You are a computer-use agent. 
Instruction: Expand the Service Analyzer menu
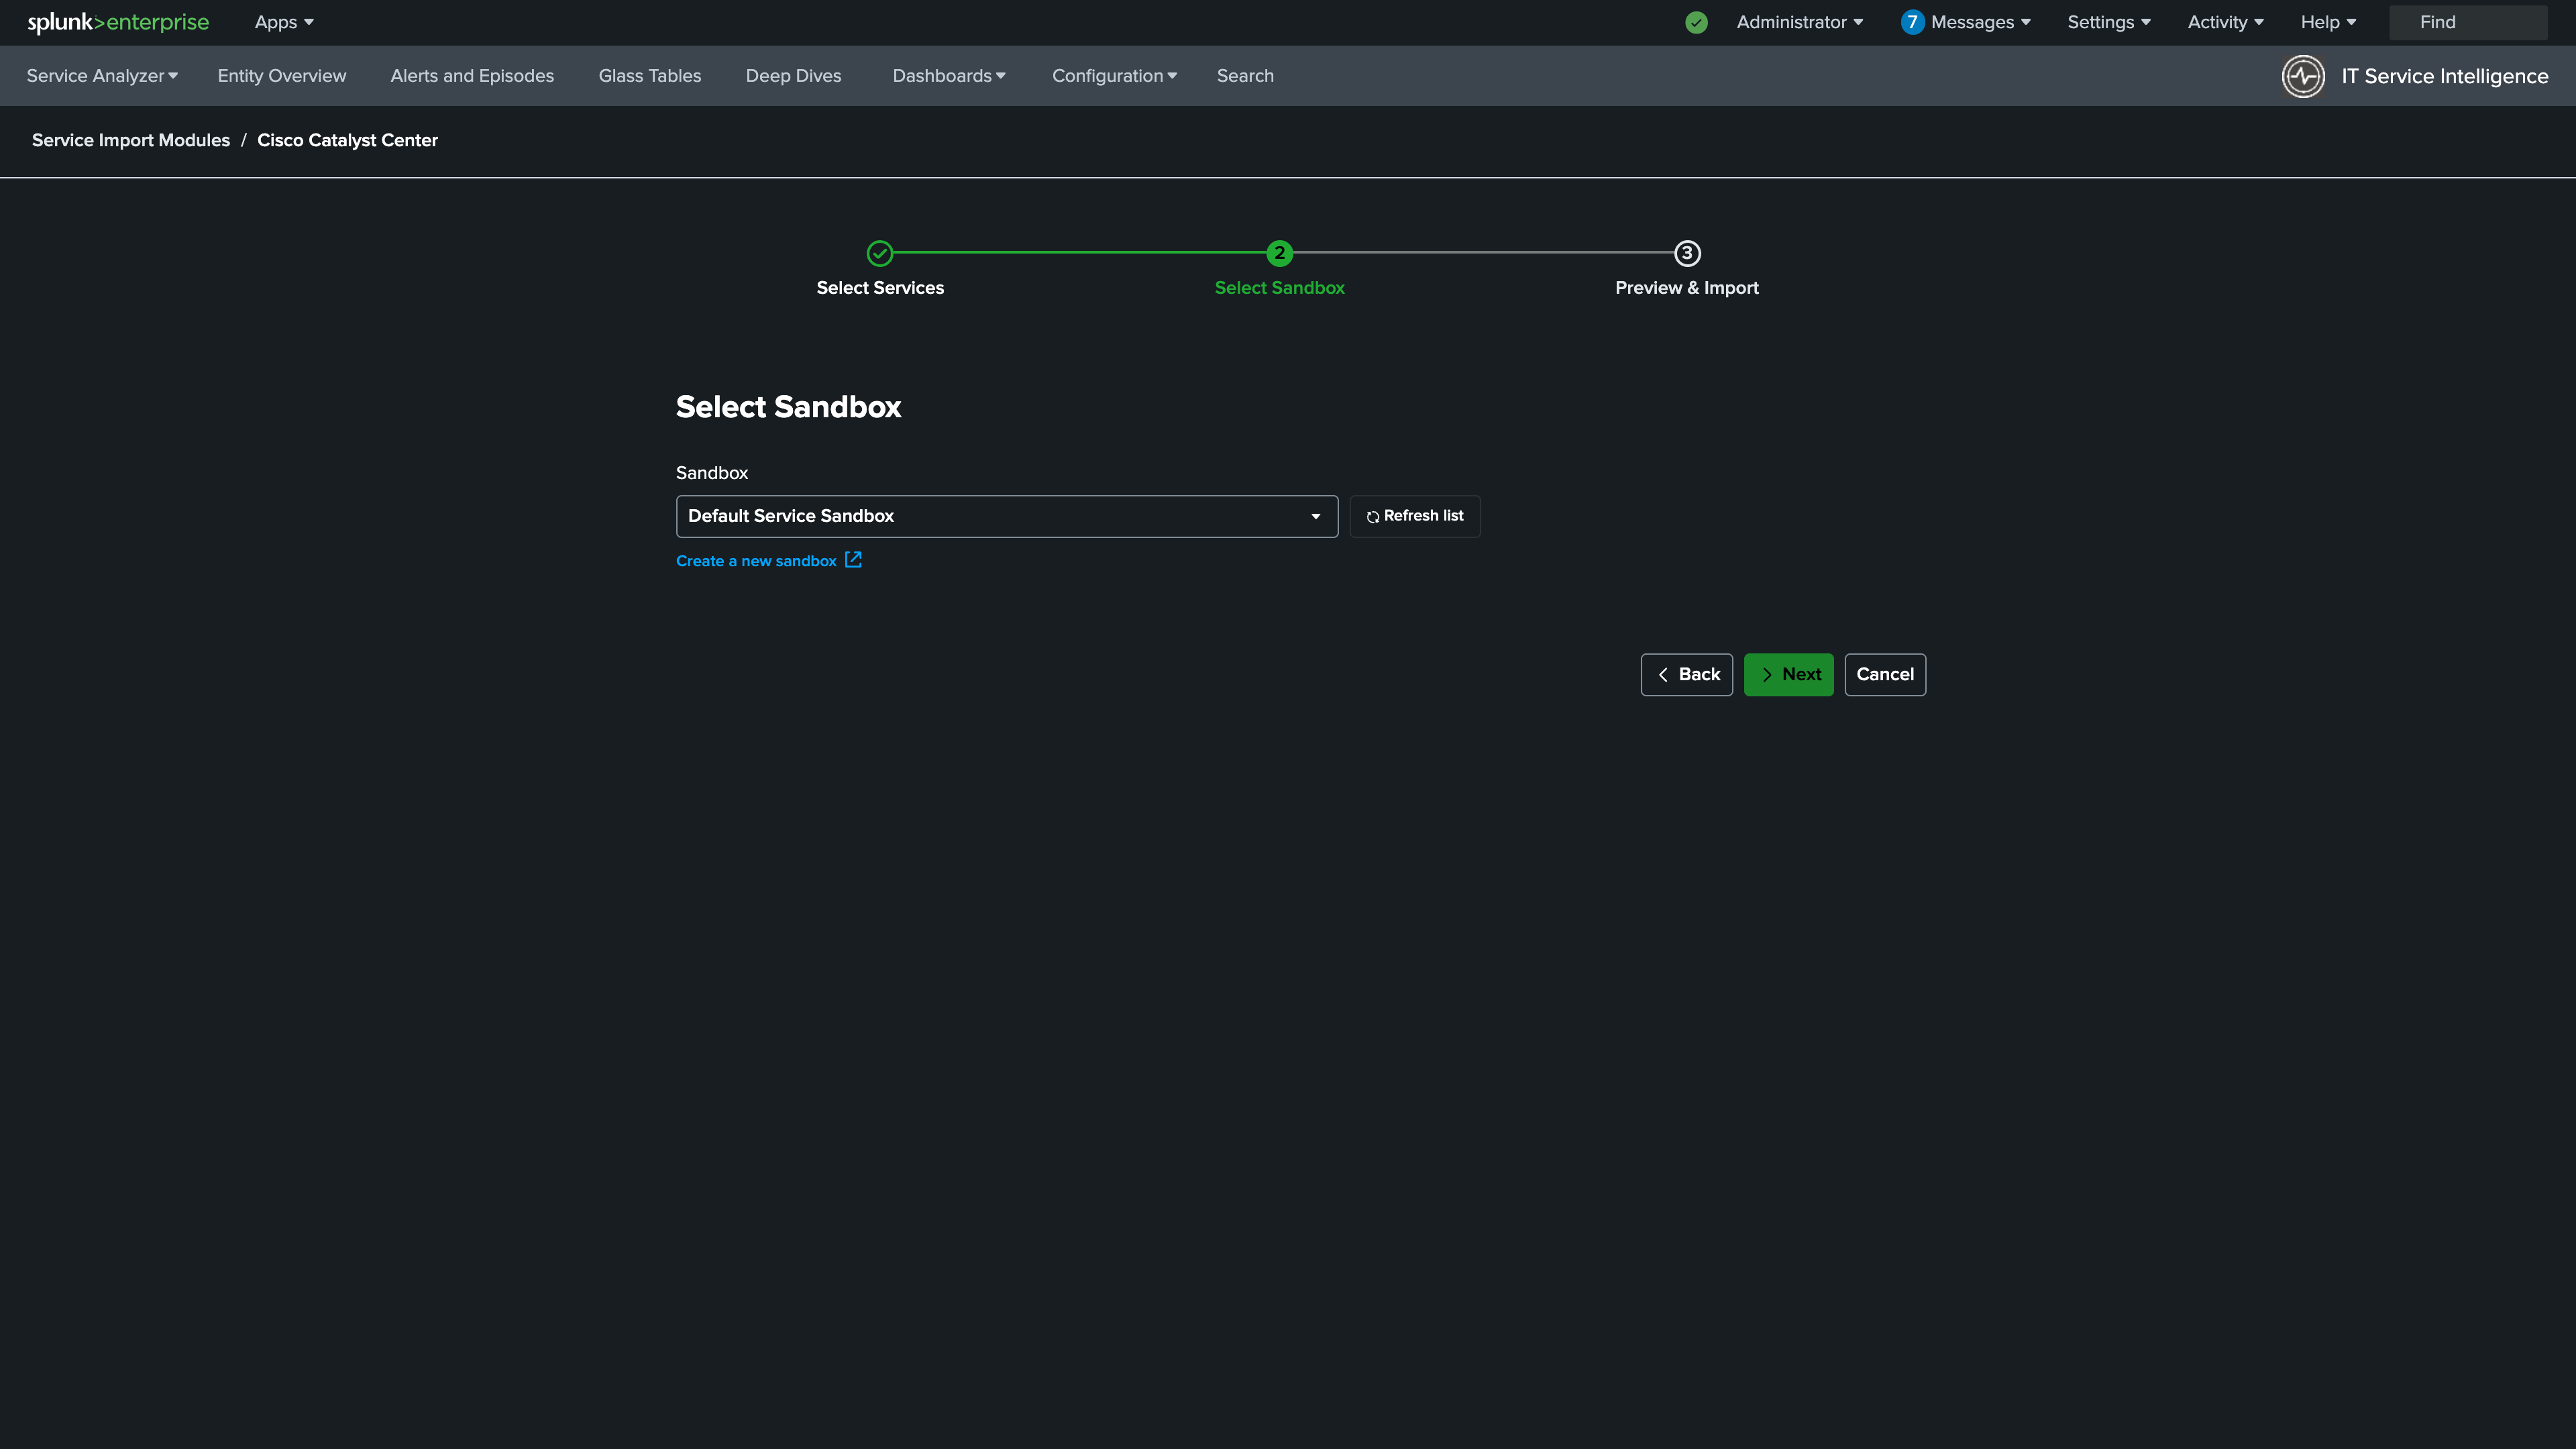pos(102,76)
